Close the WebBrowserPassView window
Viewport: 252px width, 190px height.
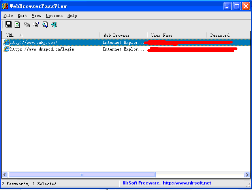point(246,6)
